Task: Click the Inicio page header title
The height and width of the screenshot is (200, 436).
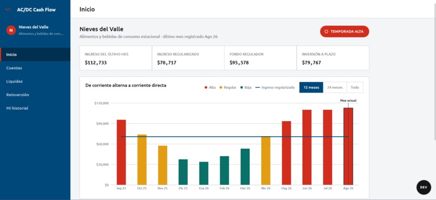Action: pyautogui.click(x=87, y=9)
